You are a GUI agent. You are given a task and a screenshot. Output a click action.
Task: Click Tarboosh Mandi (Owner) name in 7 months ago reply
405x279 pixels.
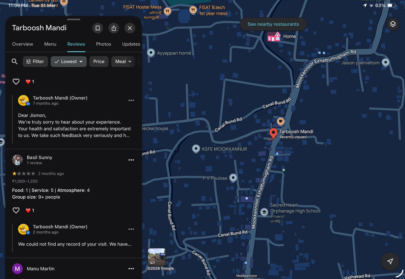(60, 98)
